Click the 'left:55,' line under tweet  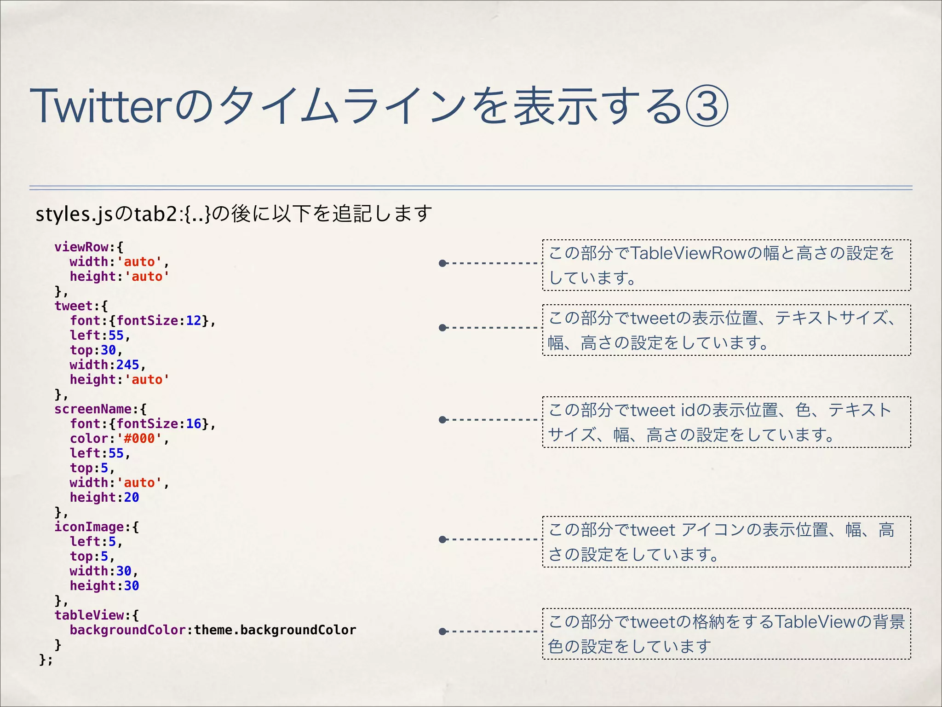tap(100, 336)
